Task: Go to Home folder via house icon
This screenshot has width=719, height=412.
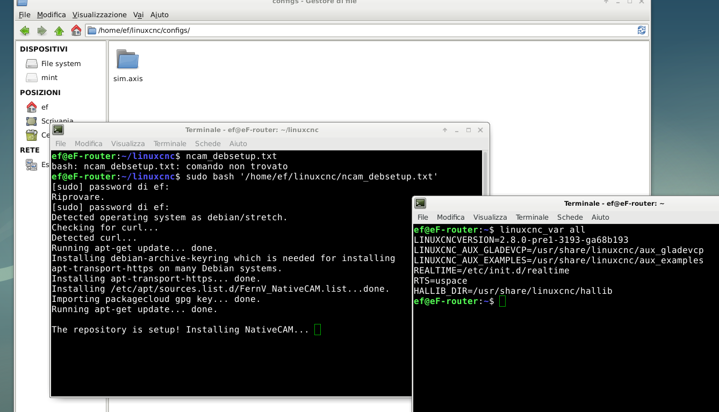Action: (x=76, y=31)
